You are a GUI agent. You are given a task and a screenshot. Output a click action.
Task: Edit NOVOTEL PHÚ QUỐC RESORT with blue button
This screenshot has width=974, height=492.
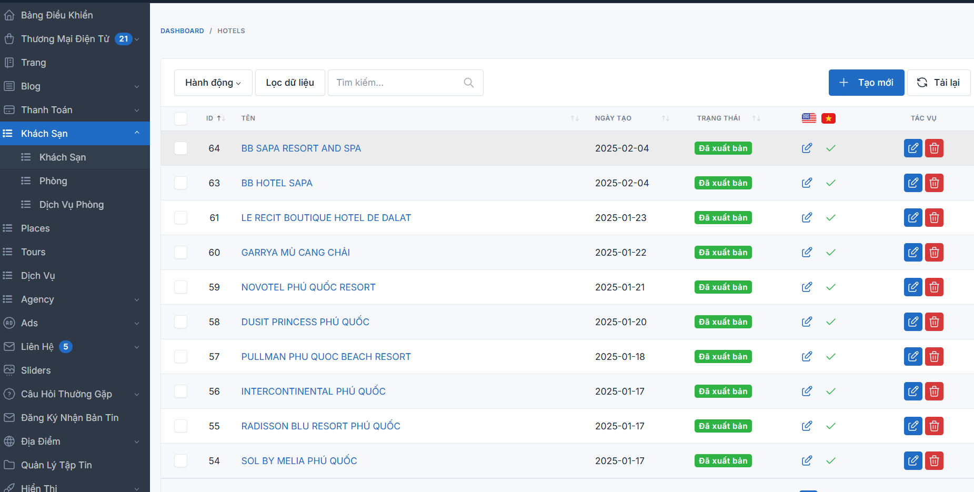click(913, 287)
